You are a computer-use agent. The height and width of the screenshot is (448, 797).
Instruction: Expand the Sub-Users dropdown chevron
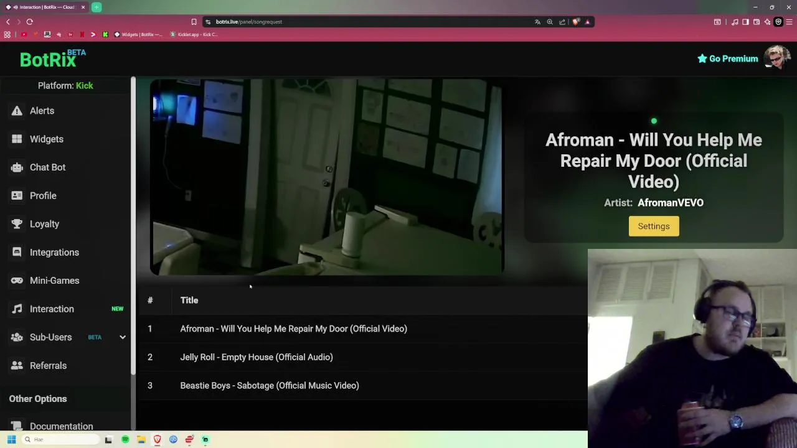point(123,337)
